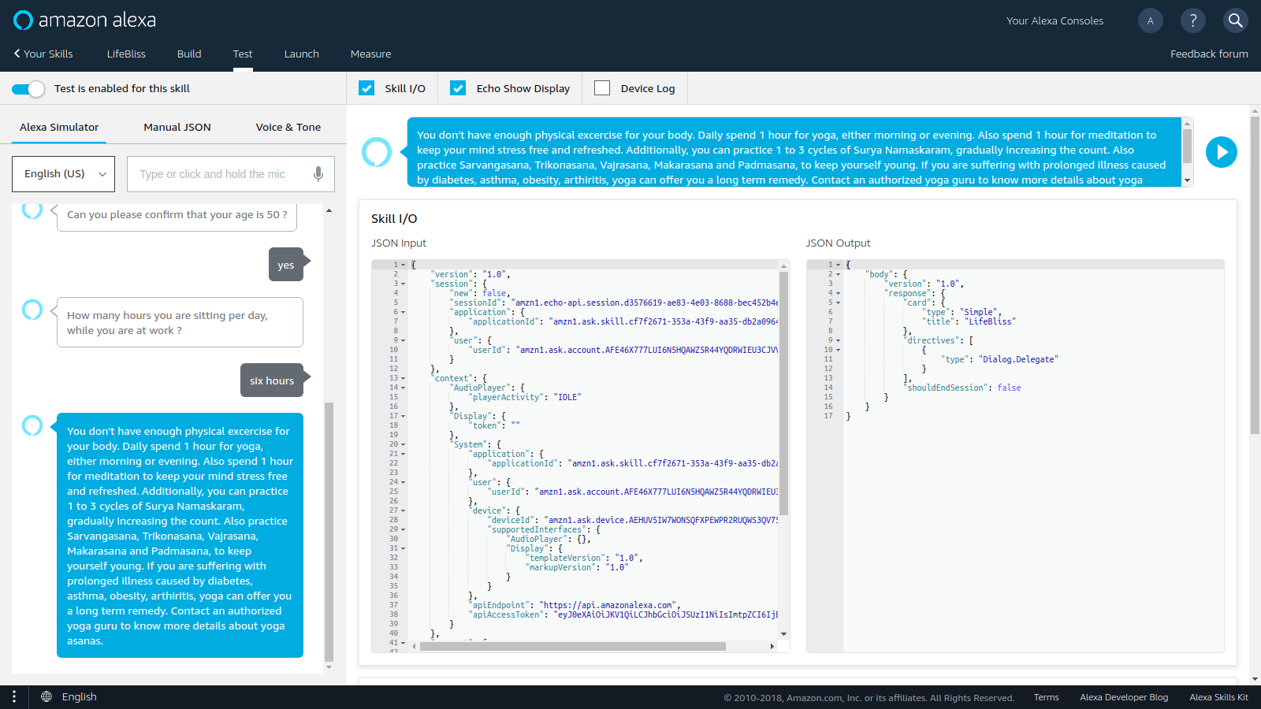Open the three-dot menu in footer
The height and width of the screenshot is (709, 1261).
pos(14,697)
